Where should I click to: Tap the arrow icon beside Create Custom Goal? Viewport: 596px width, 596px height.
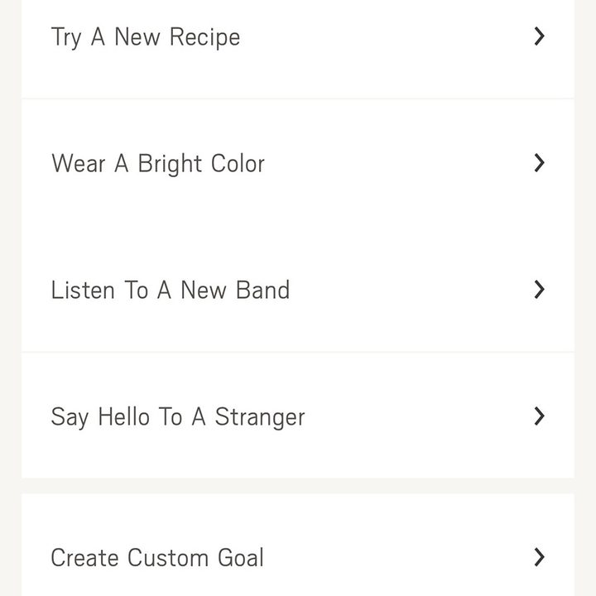(x=540, y=557)
